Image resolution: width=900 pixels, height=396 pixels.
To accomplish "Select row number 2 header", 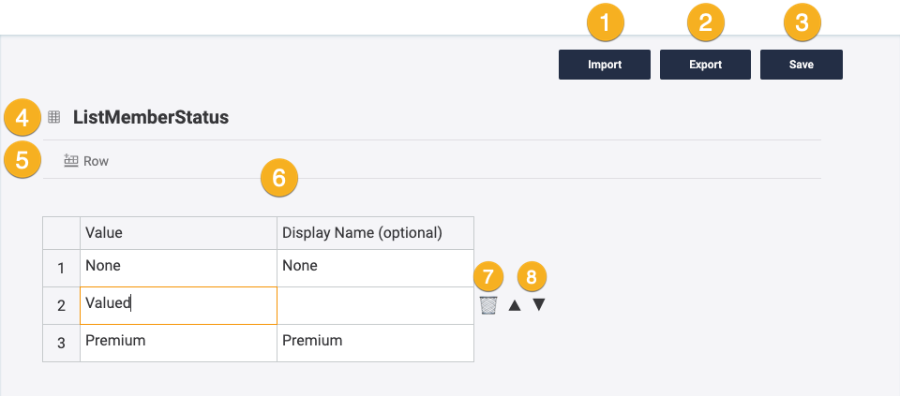I will (61, 305).
